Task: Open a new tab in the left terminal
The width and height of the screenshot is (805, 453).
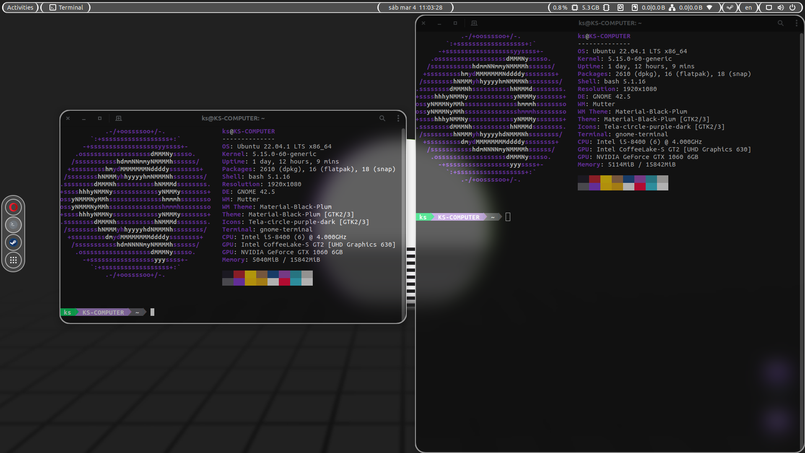Action: coord(119,118)
